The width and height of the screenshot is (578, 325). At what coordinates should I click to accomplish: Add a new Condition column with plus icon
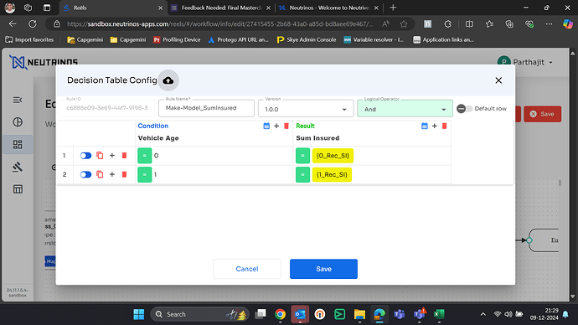pos(276,126)
